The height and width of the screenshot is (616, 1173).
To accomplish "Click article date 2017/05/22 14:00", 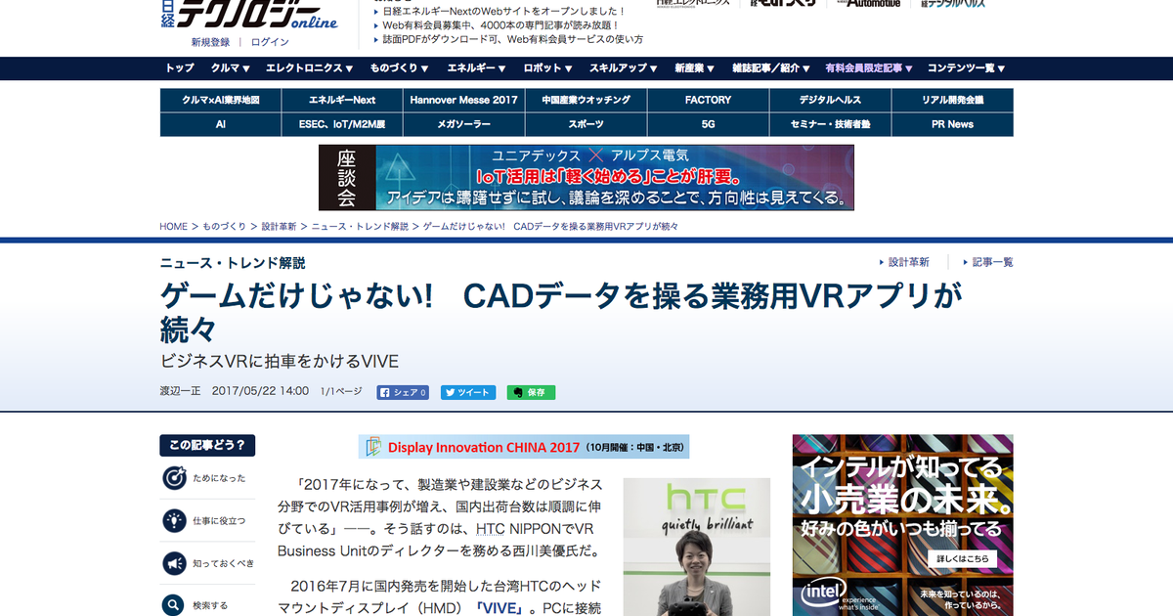I will [x=260, y=392].
